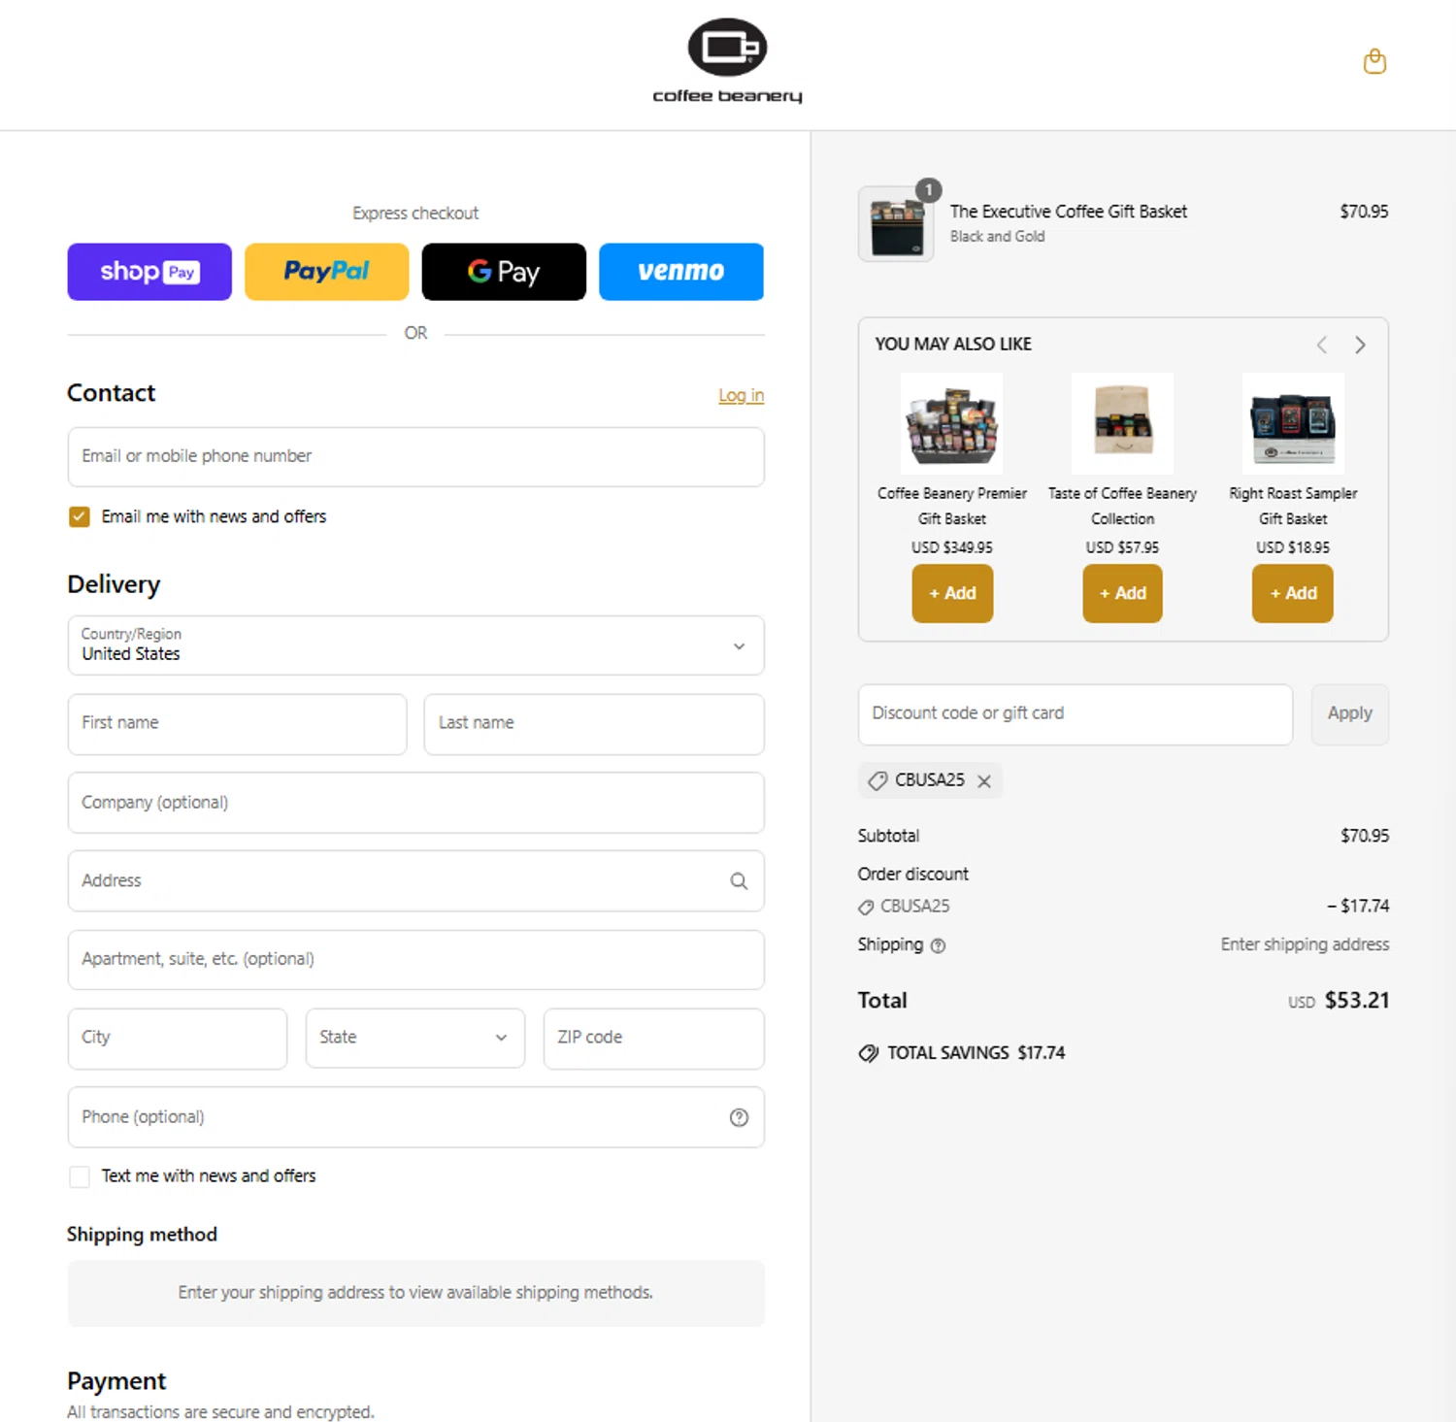Click the Discount code or gift card field
Viewport: 1456px width, 1422px height.
pyautogui.click(x=1075, y=715)
